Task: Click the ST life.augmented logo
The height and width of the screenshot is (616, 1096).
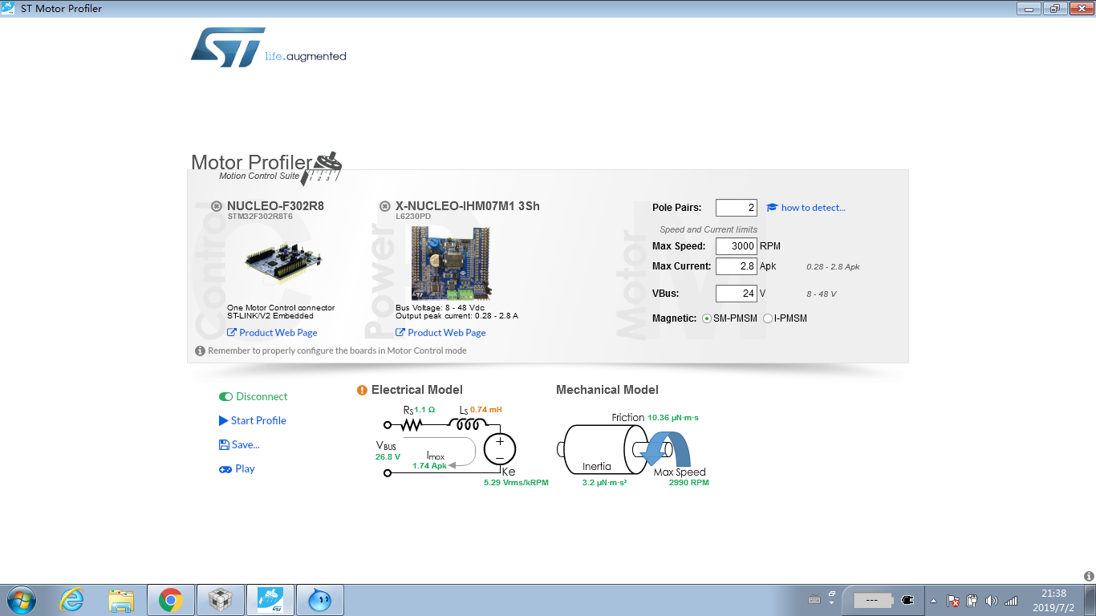Action: pyautogui.click(x=268, y=48)
